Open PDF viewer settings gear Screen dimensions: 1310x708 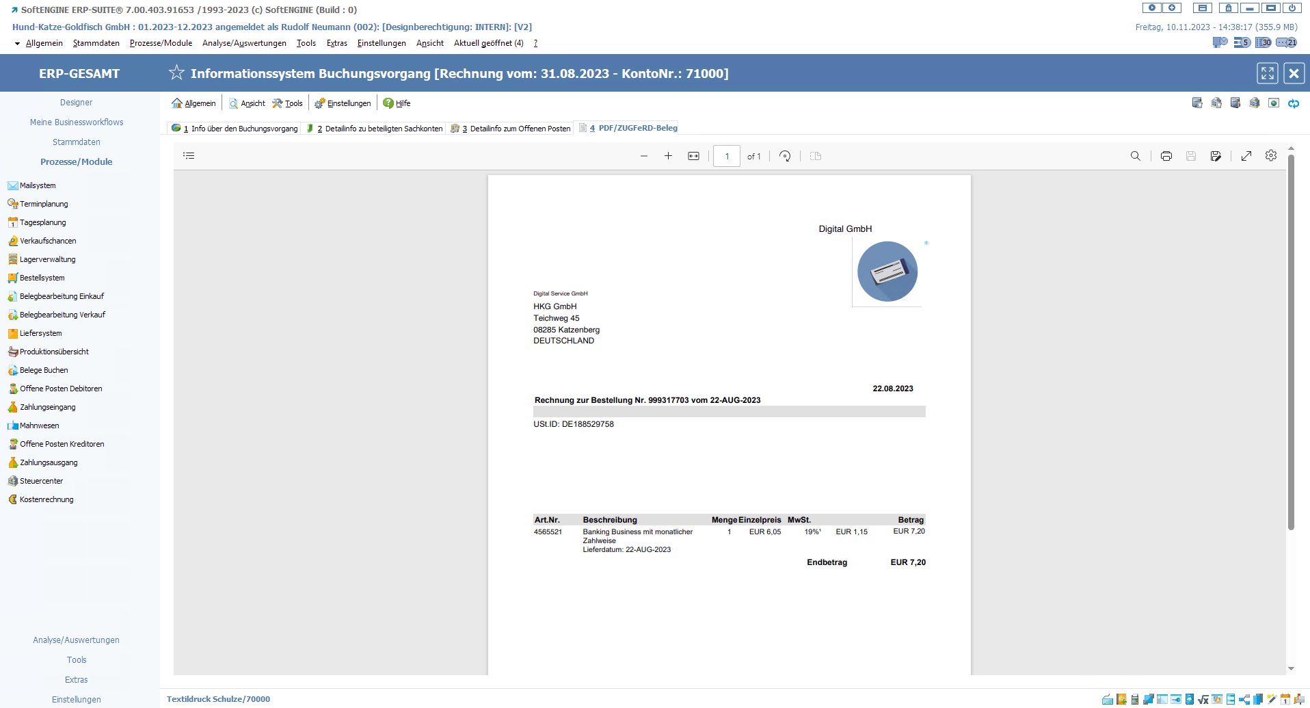(x=1270, y=156)
